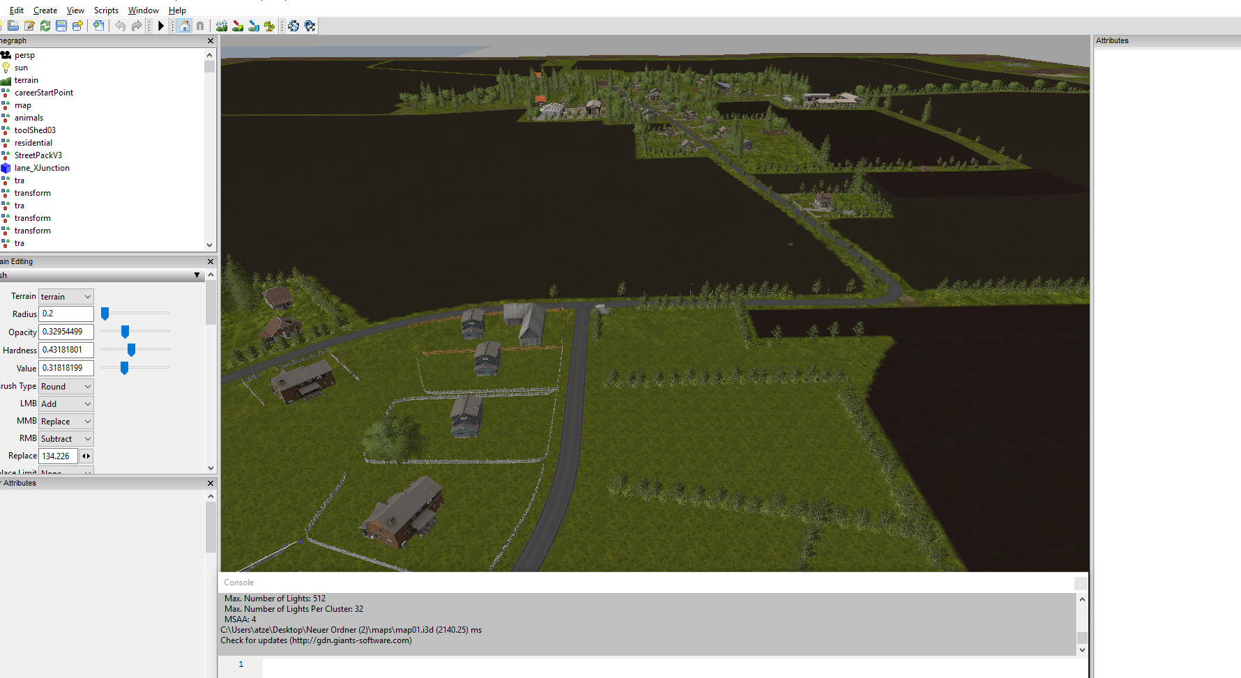Open the Edit menu
Viewport: 1241px width, 678px height.
point(16,10)
